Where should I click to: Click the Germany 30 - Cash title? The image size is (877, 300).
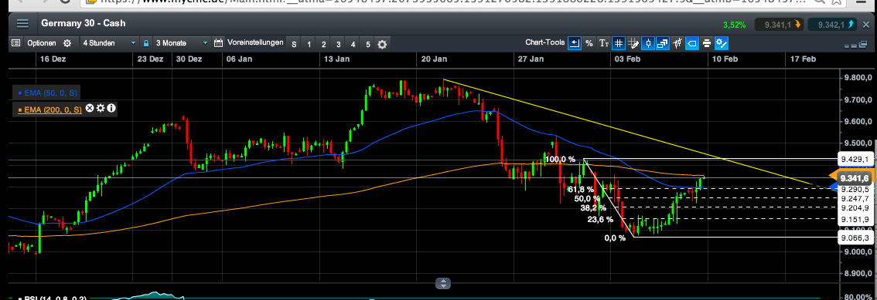[x=84, y=24]
